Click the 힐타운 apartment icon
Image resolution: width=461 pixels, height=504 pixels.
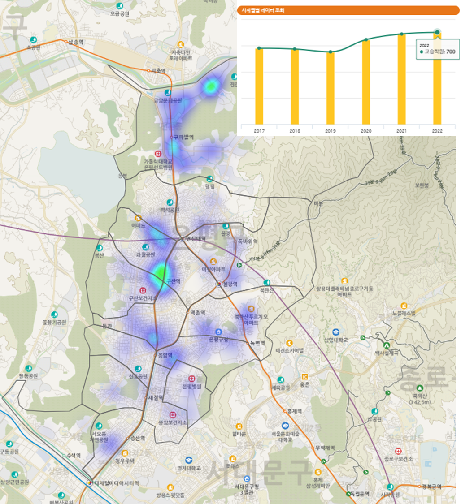click(x=239, y=426)
